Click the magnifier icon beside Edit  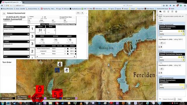tap(82, 13)
